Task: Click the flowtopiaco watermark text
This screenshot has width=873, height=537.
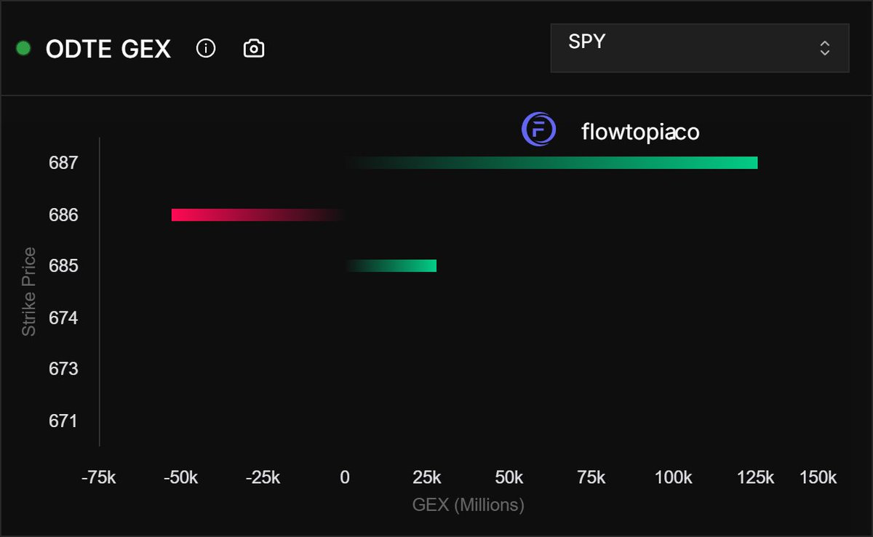Action: 639,132
